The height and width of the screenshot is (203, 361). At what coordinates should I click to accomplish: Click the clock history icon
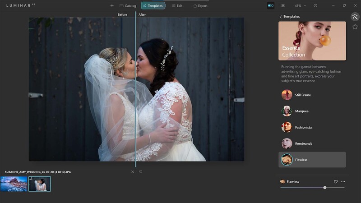tap(315, 5)
